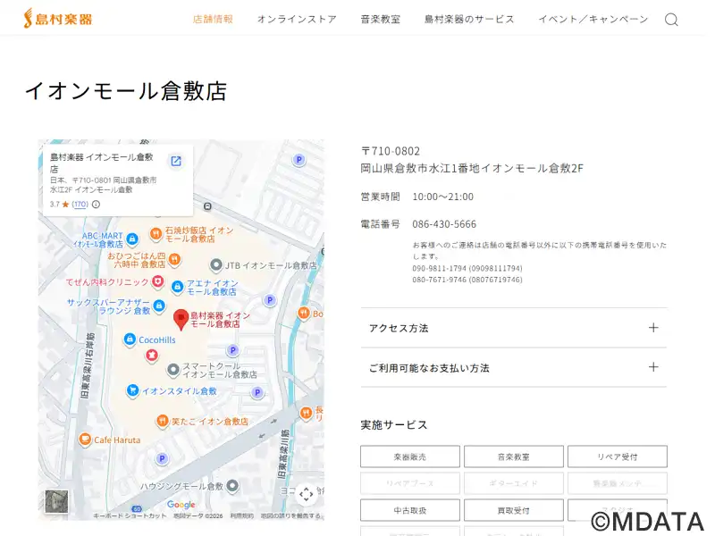Image resolution: width=715 pixels, height=536 pixels.
Task: Open the 店舗情報 menu item
Action: 213,20
